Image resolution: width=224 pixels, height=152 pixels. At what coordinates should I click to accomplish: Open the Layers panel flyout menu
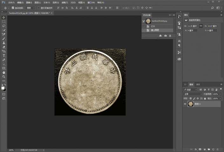click(x=221, y=84)
